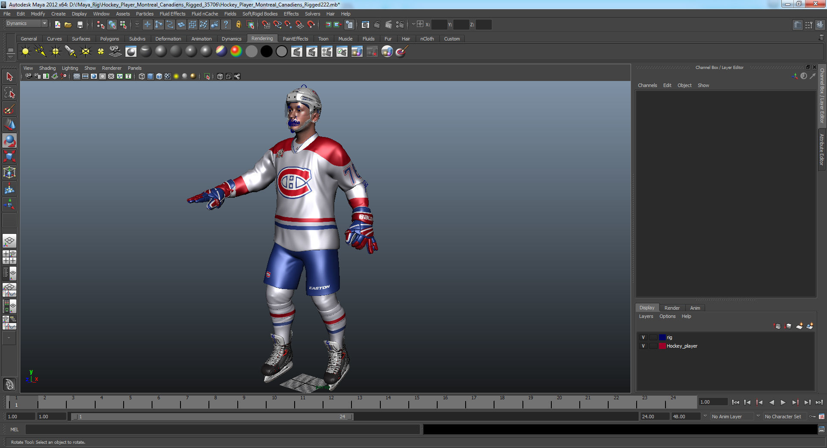Toggle wireframe shading in viewport
This screenshot has height=448, width=827.
click(142, 76)
